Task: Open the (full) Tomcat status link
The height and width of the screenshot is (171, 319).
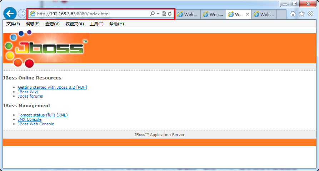Action: coord(50,115)
